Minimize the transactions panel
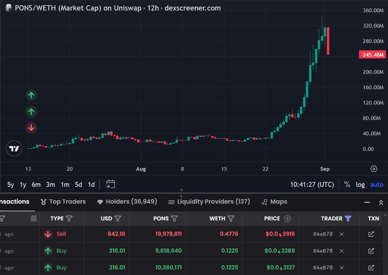Screen dimensions: 388x275 (x=367, y=203)
